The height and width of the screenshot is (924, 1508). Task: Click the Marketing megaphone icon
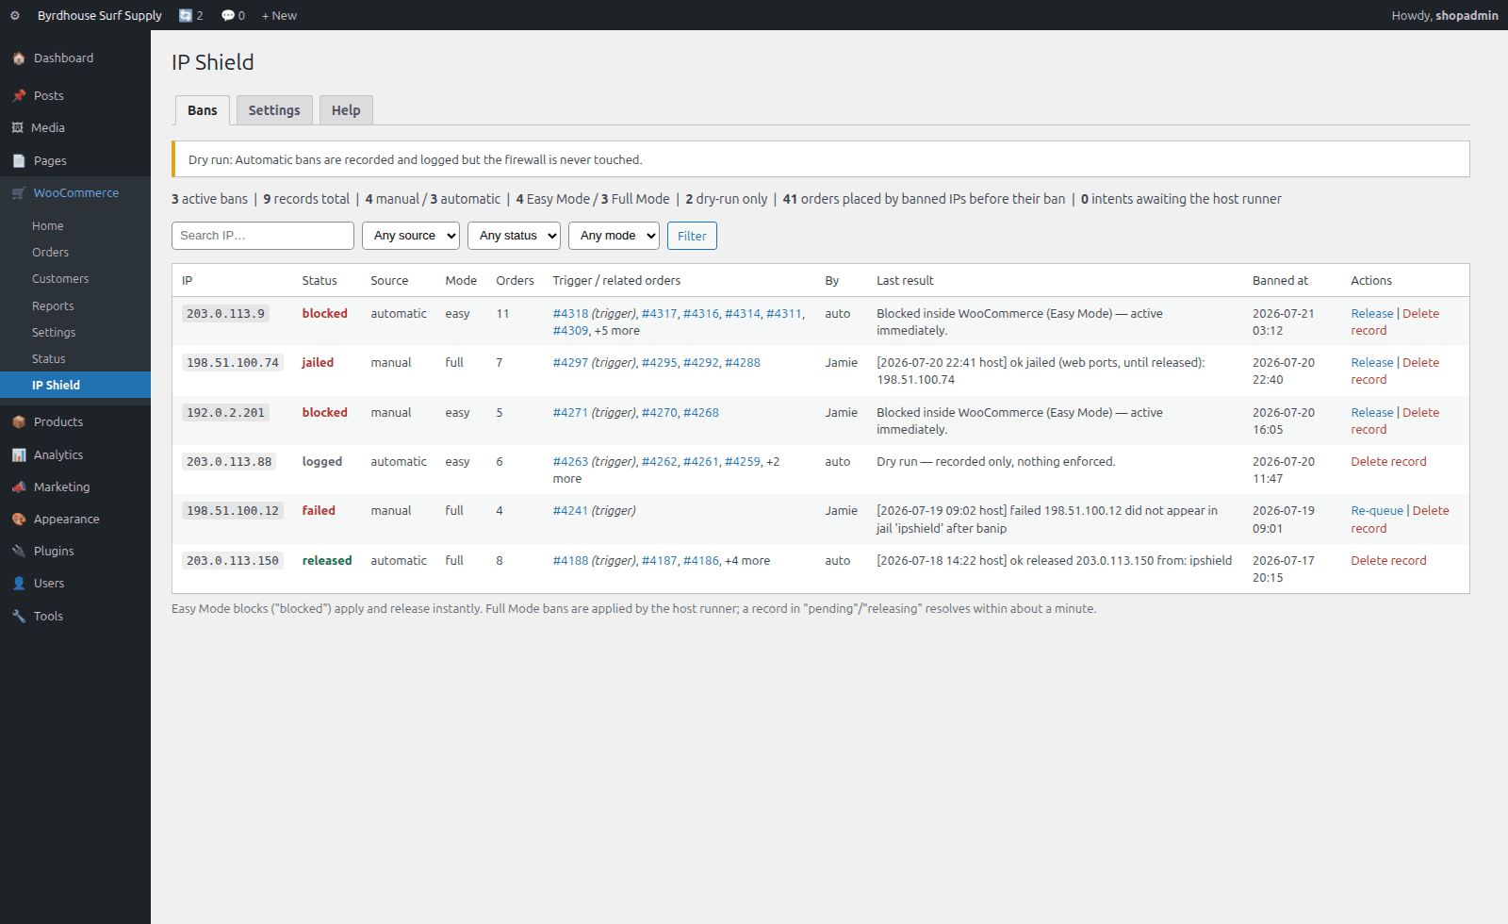pos(19,487)
